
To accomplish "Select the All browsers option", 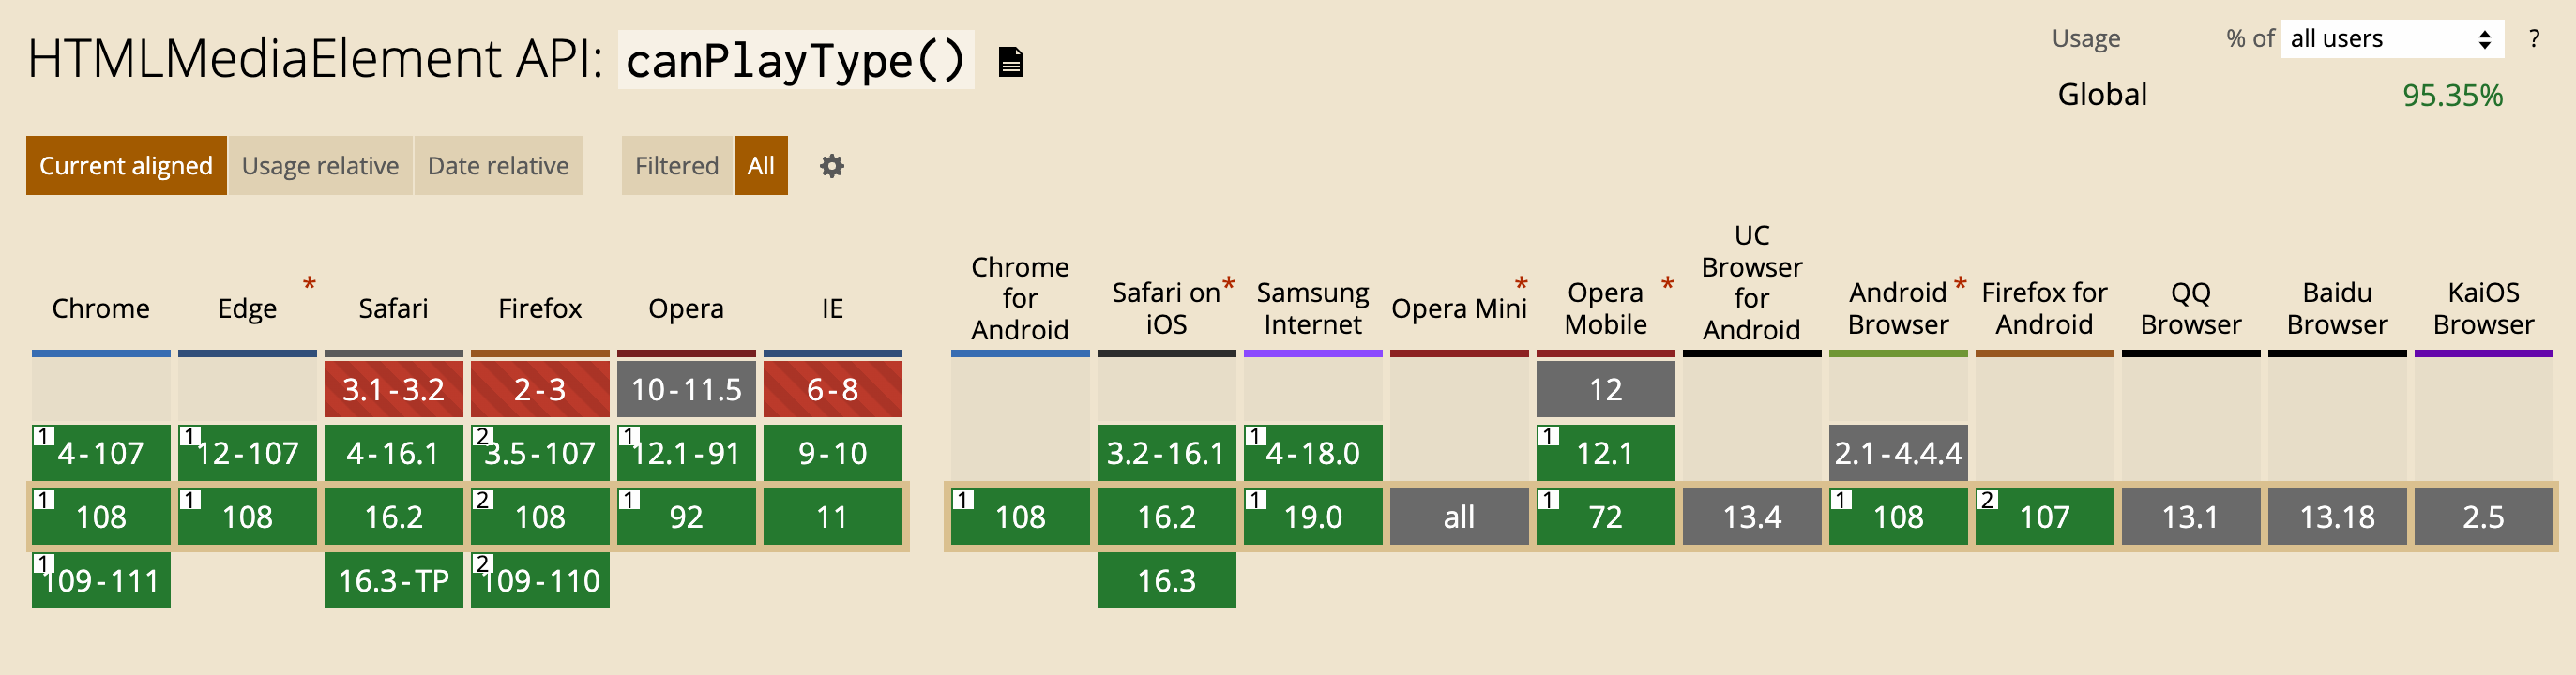I will (x=761, y=166).
